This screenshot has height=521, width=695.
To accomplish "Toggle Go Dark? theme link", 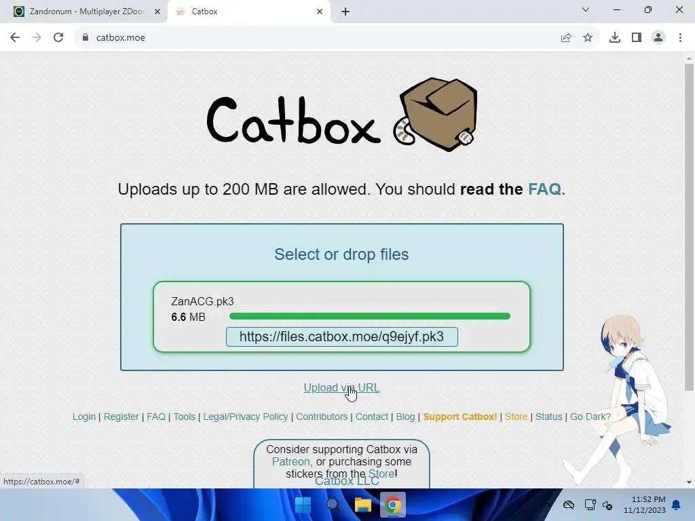I will [590, 417].
